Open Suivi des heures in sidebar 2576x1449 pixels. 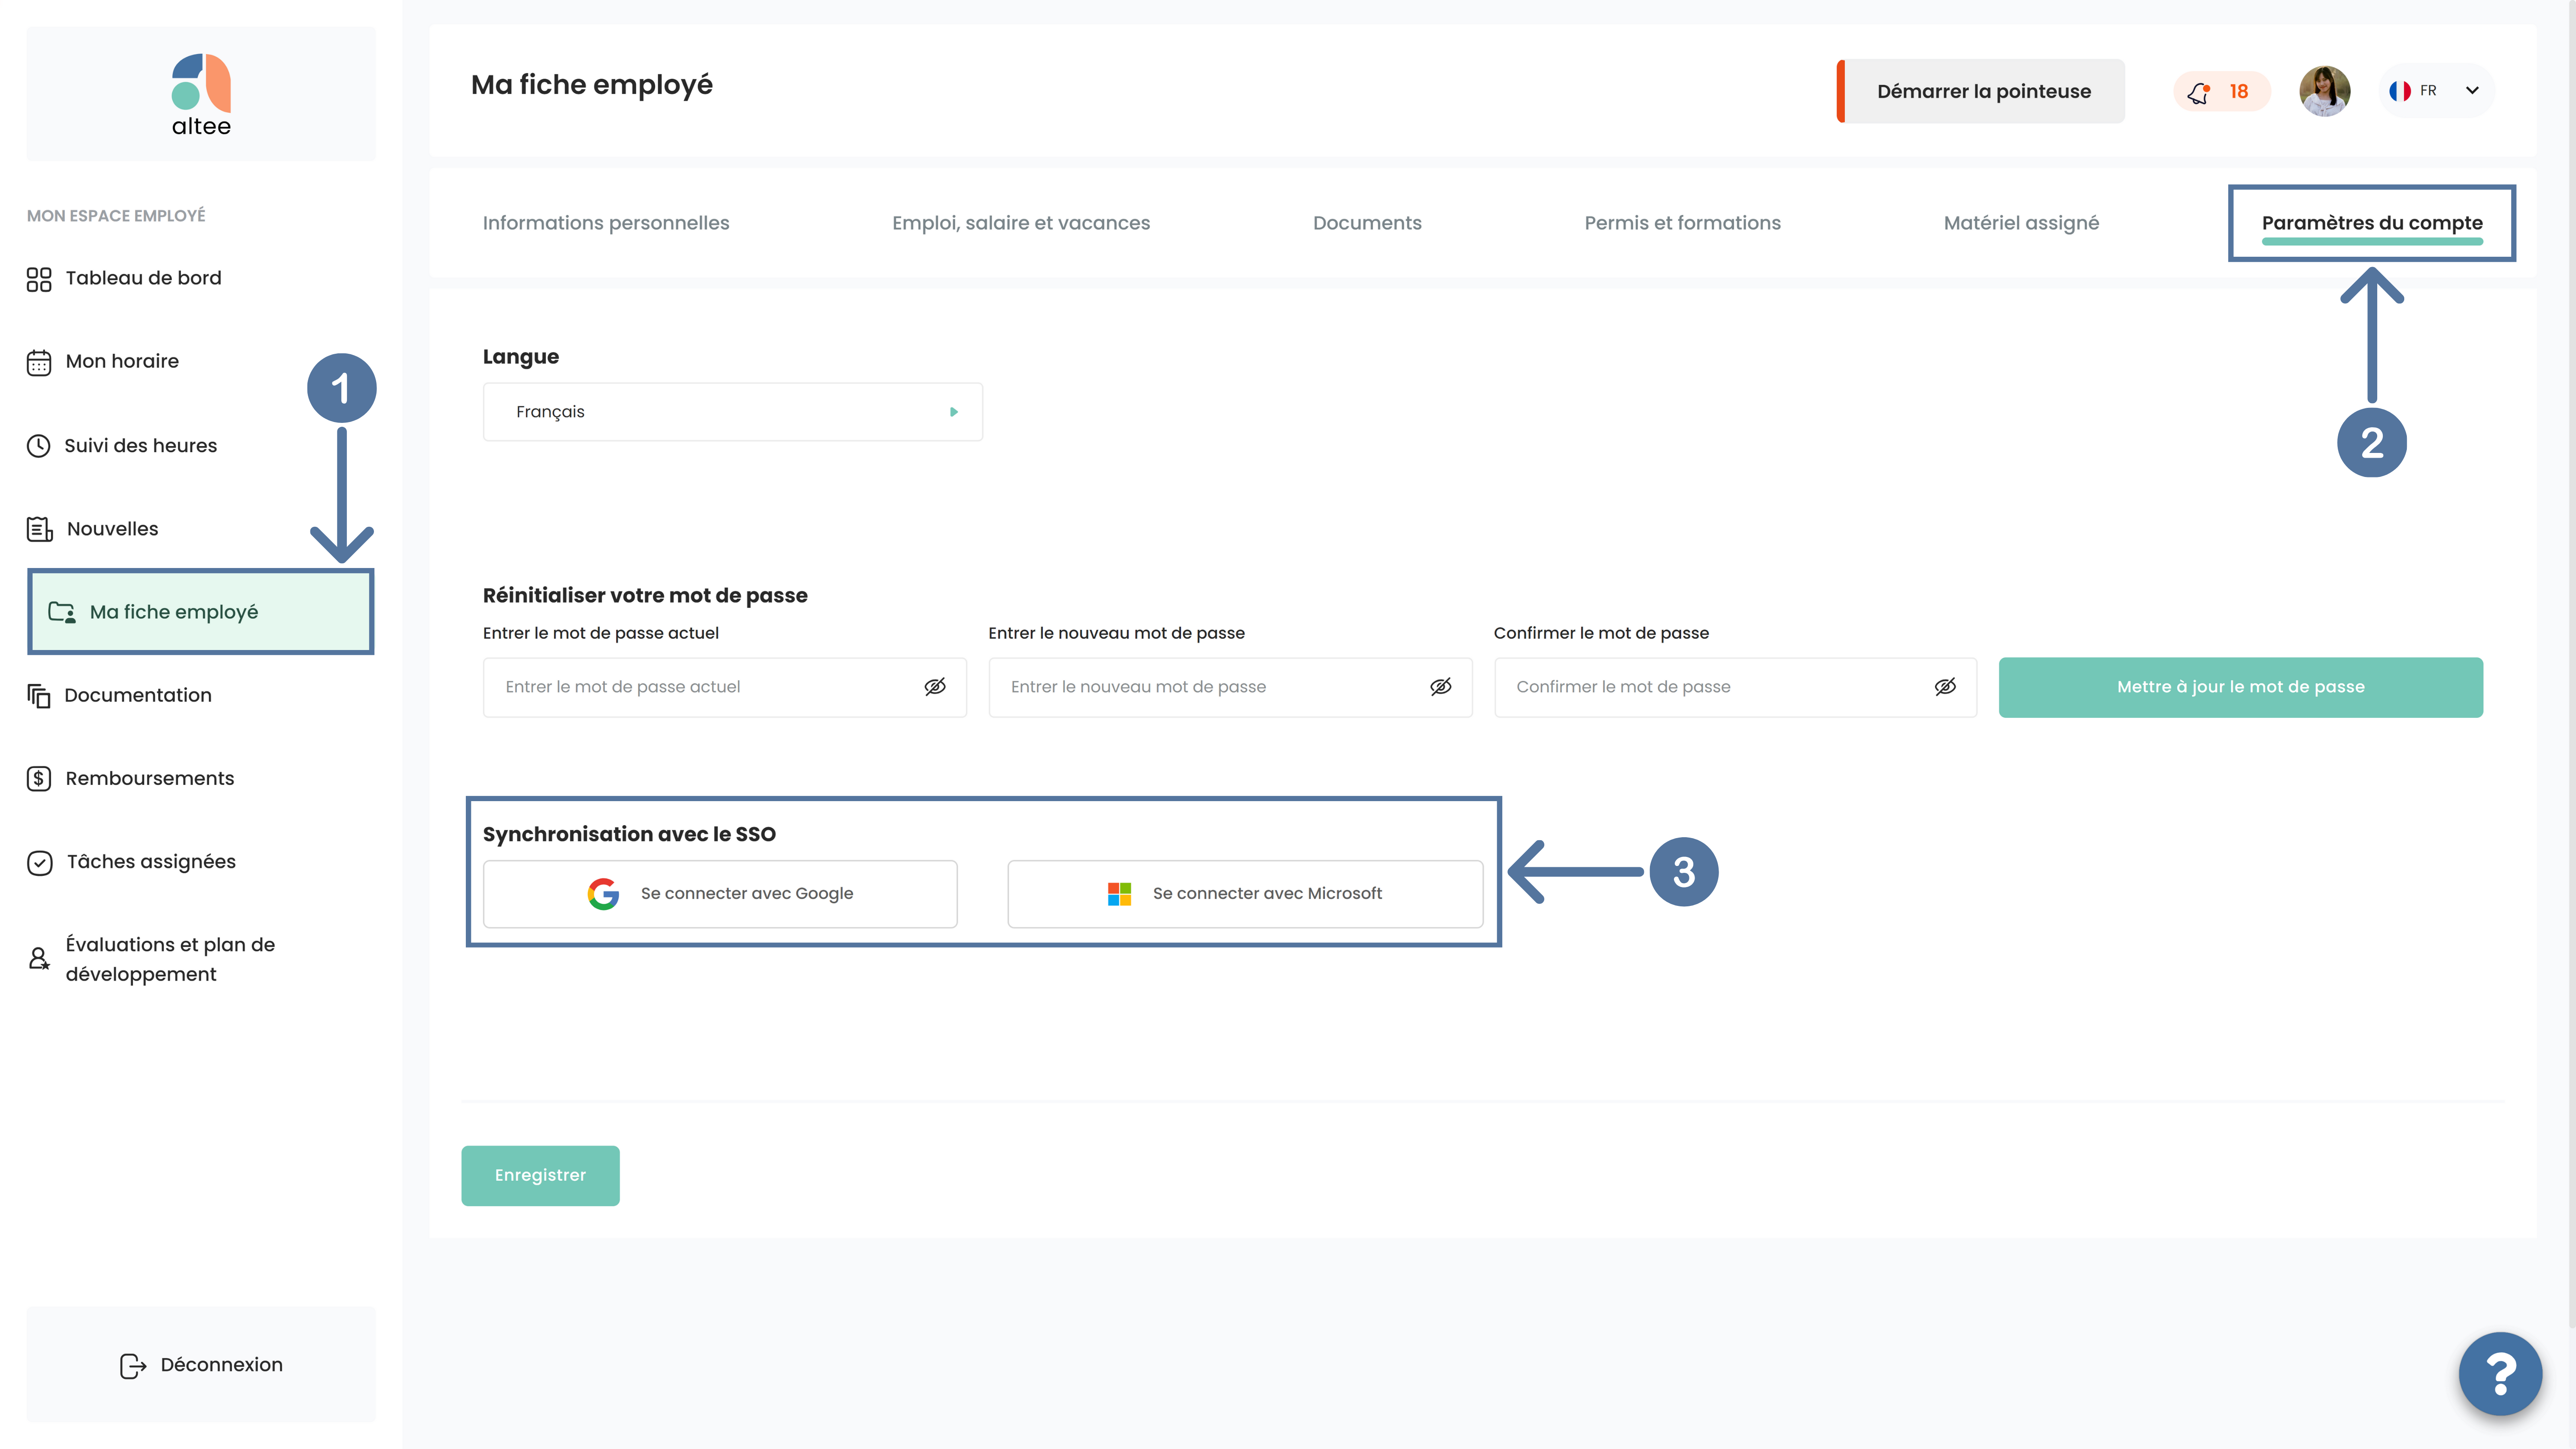(x=140, y=446)
